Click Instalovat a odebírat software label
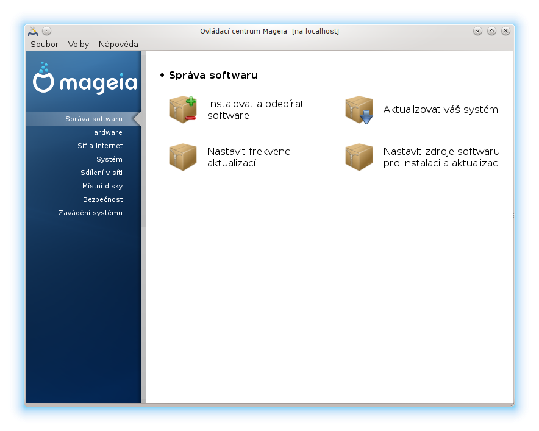The height and width of the screenshot is (431, 539). pos(255,110)
